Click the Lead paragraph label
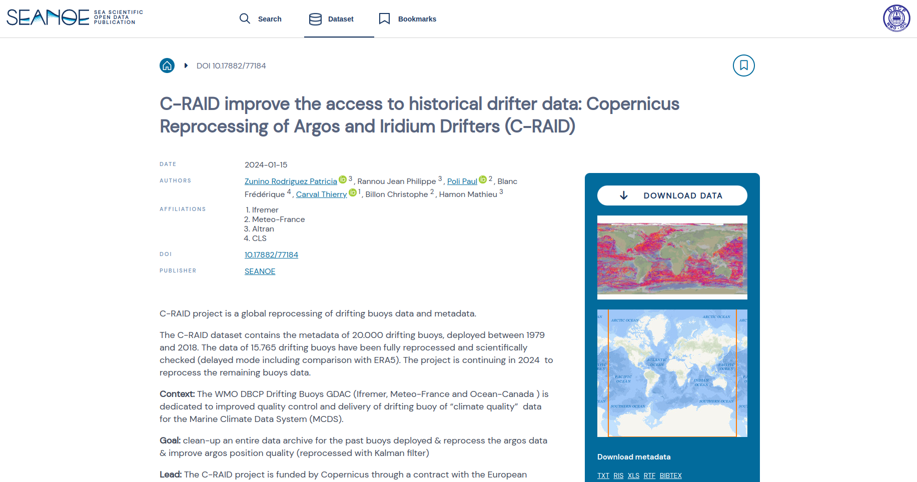917x482 pixels. pos(171,474)
